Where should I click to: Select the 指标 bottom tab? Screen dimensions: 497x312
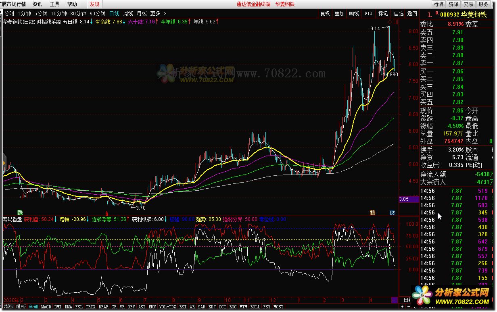click(x=8, y=307)
